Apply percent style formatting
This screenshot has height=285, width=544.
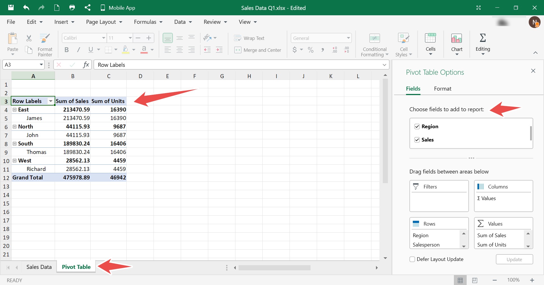click(311, 50)
